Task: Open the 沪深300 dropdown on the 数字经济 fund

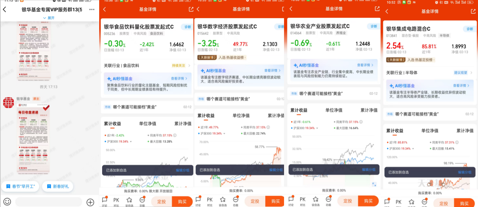Action: [212, 133]
